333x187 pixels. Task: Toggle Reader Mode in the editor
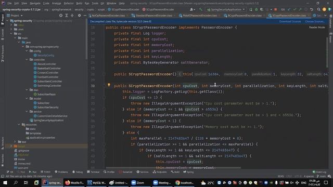point(317,28)
